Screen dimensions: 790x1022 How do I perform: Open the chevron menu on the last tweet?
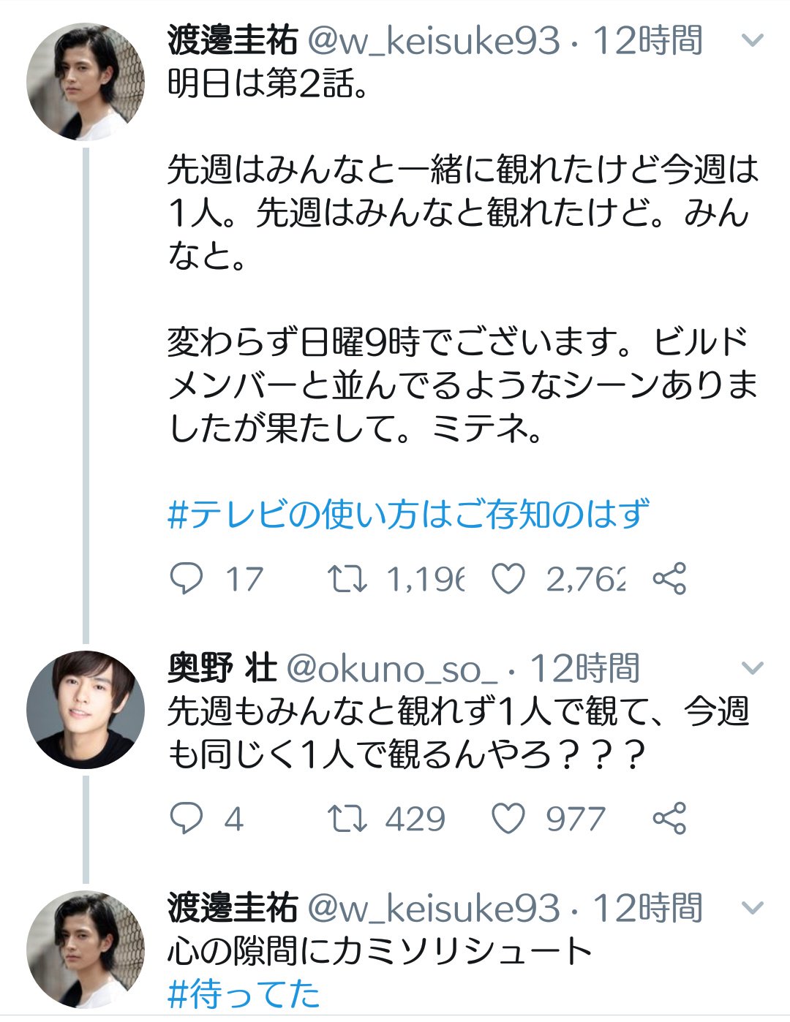point(753,908)
